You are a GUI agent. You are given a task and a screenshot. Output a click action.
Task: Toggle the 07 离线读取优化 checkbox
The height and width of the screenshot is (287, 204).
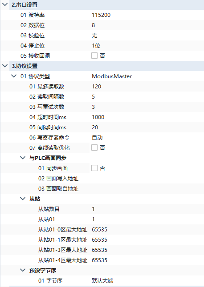[94, 147]
